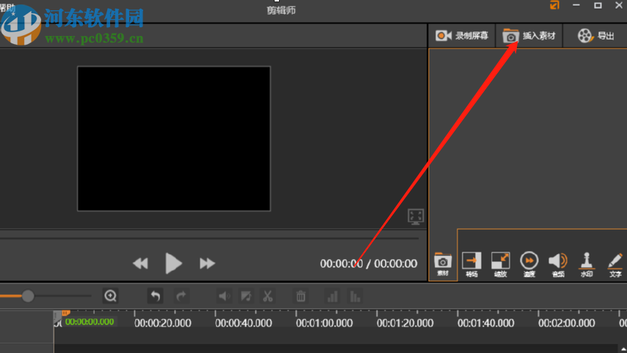
Task: Click the 录制屏幕 record screen button
Action: click(462, 35)
